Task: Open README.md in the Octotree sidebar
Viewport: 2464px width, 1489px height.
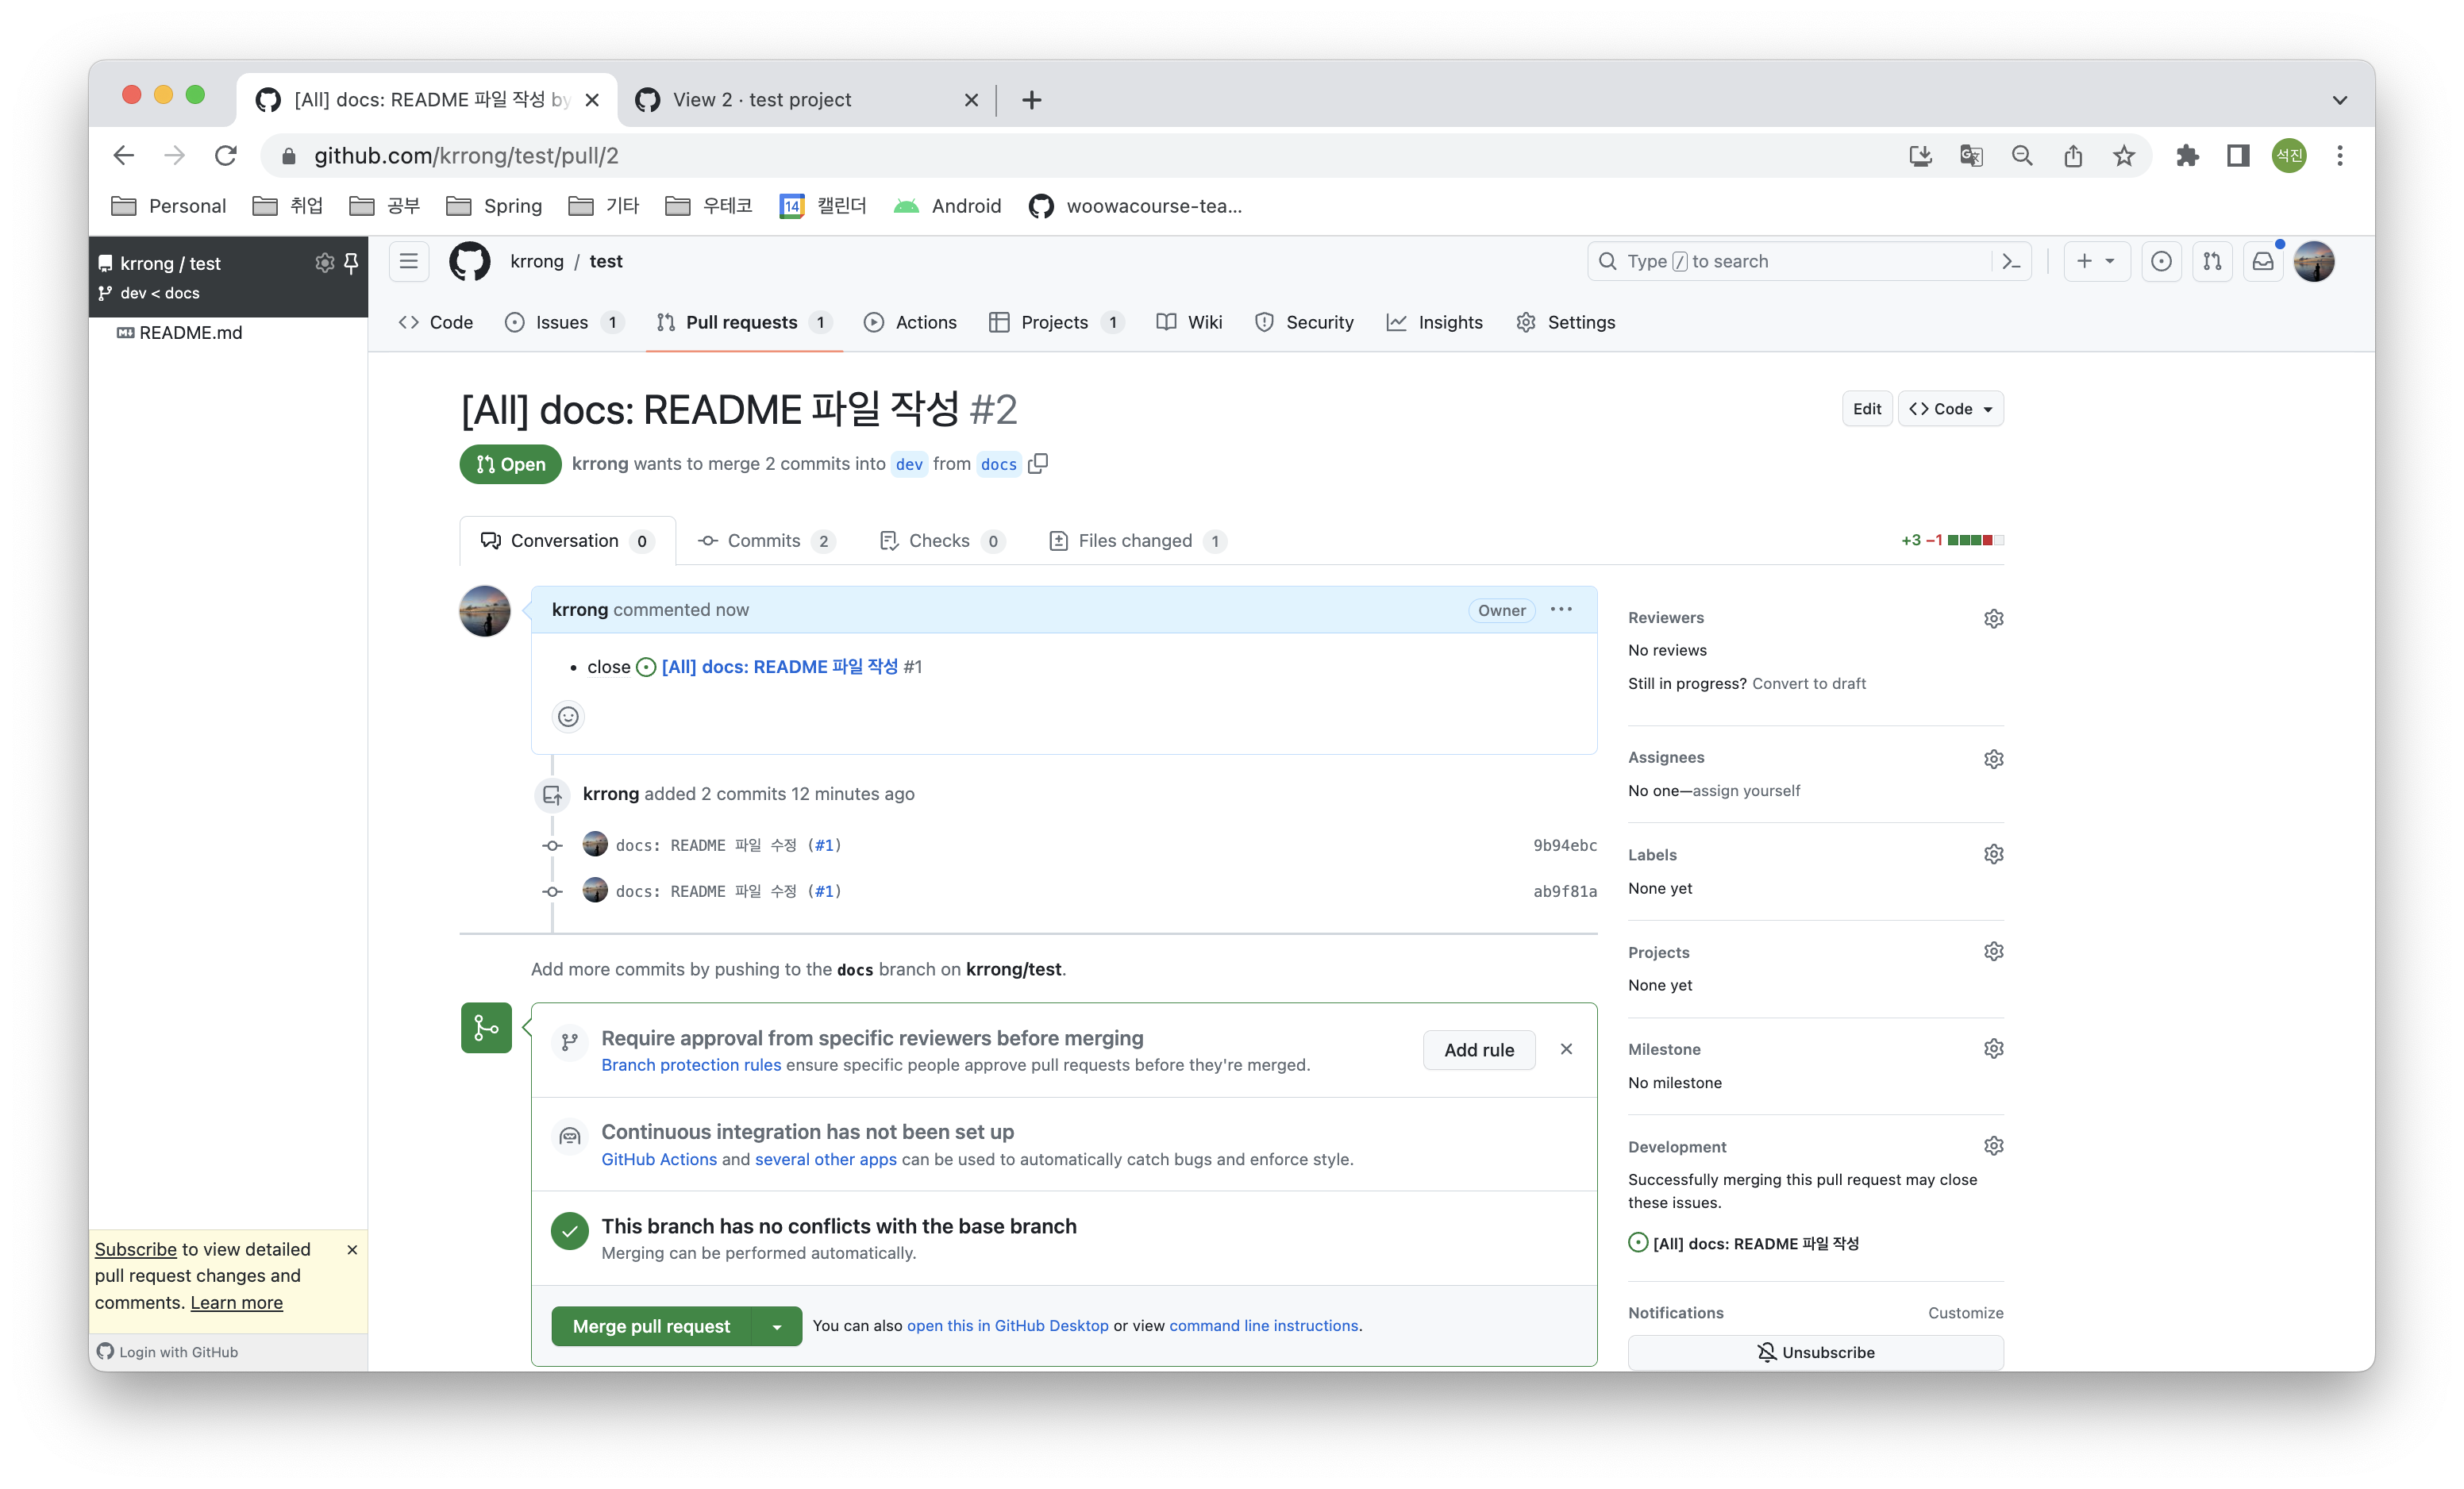Action: tap(190, 333)
